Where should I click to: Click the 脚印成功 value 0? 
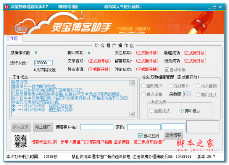coord(89,53)
